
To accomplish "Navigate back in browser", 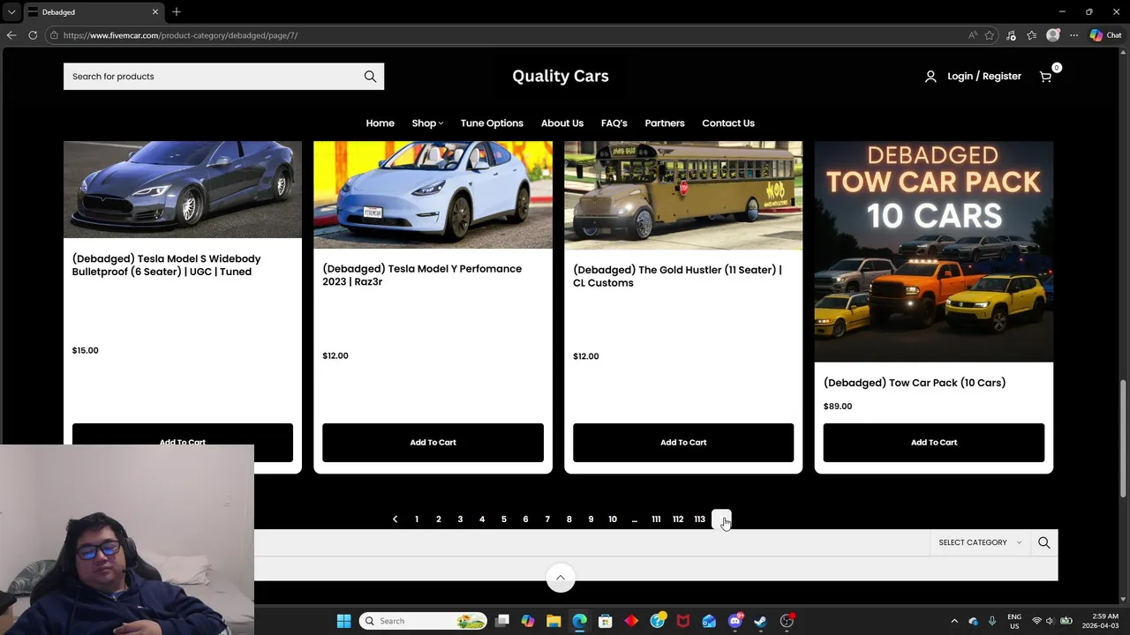I will 11,35.
